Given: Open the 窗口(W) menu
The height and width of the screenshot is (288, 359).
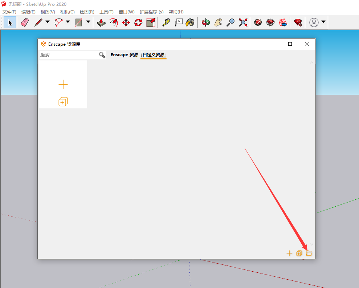Looking at the screenshot, I should [127, 12].
